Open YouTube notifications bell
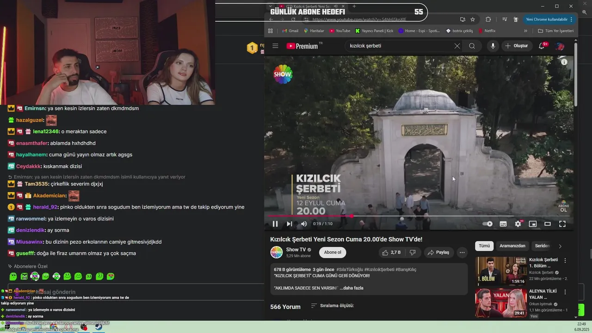Screen dimensions: 592x333 (542, 46)
